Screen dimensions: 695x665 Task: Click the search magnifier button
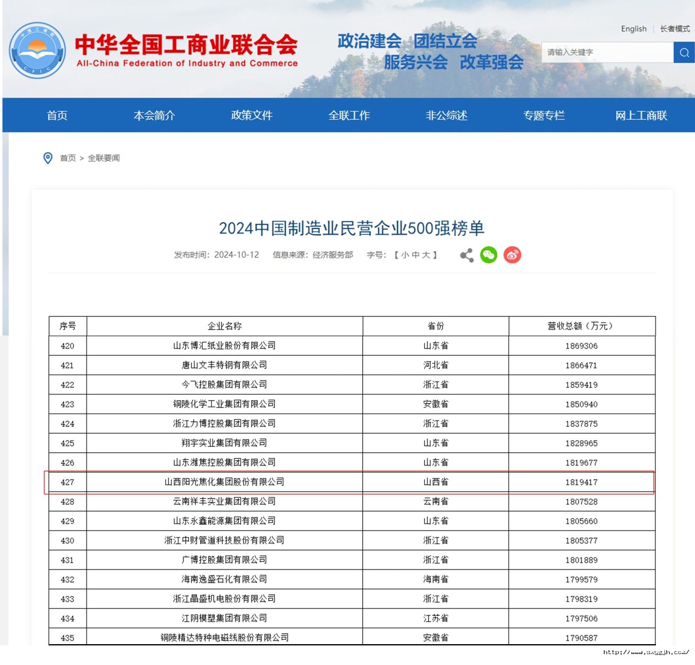[684, 53]
